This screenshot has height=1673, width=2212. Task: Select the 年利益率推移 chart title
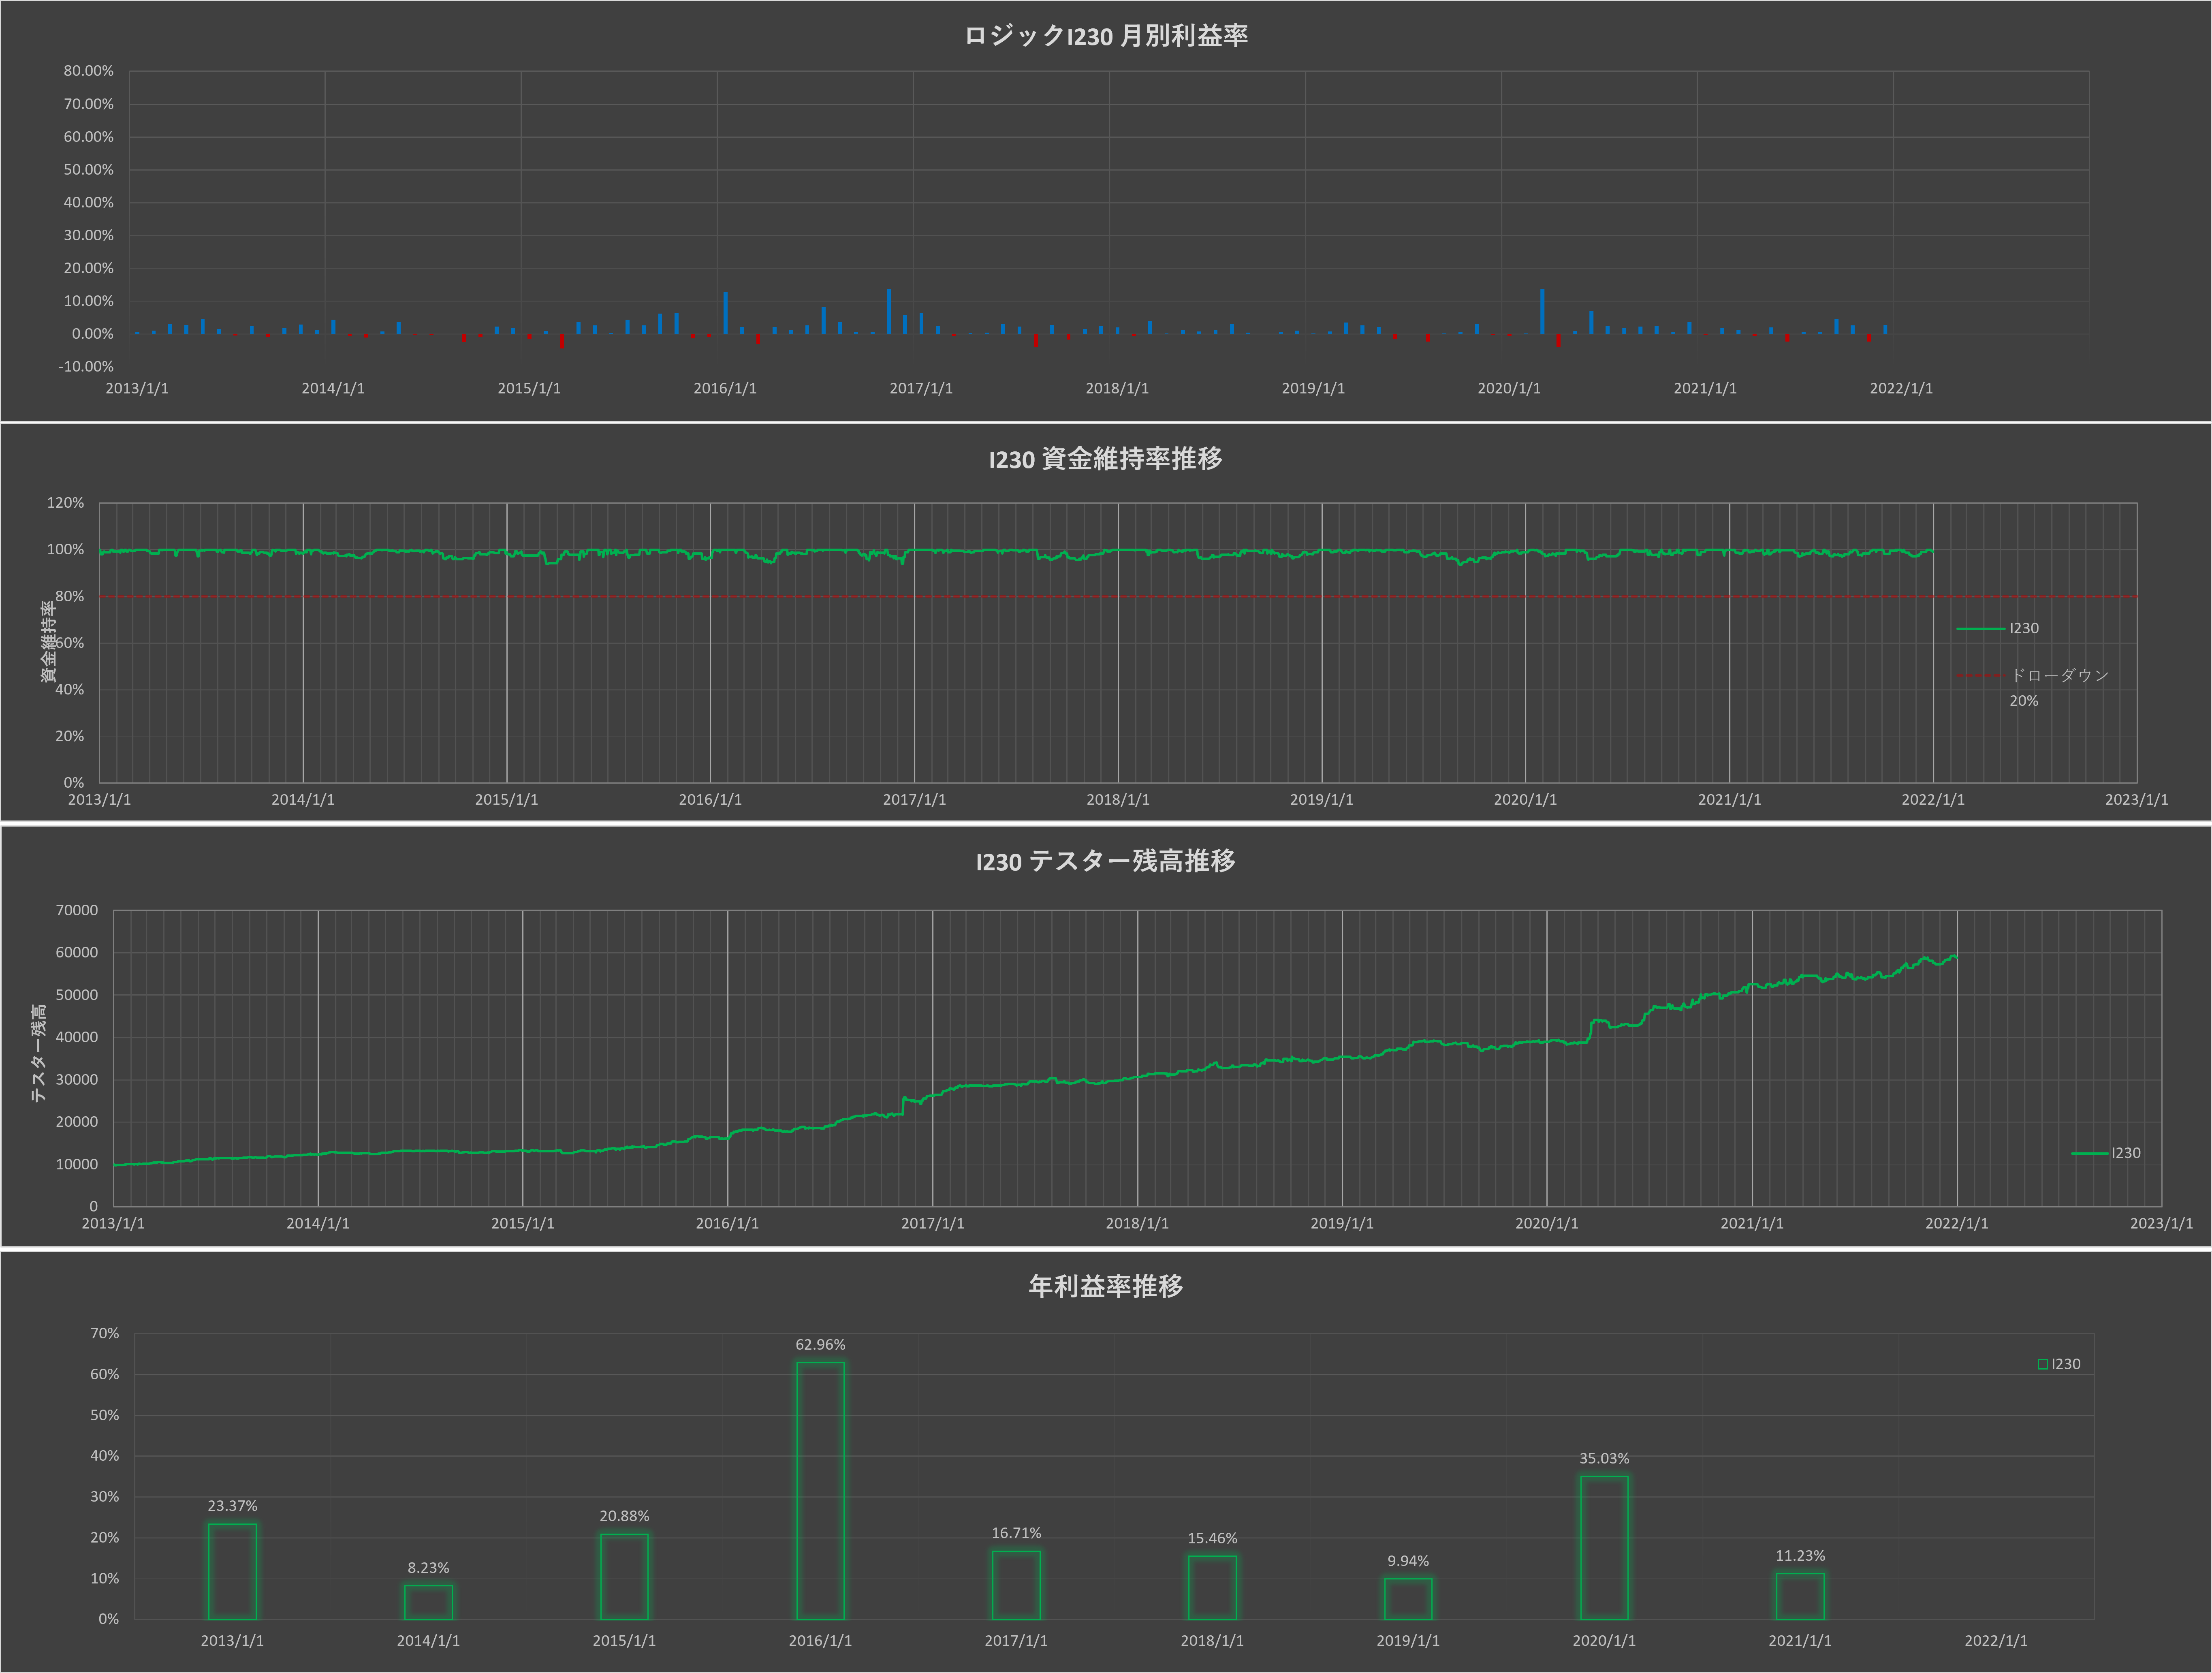pyautogui.click(x=1105, y=1286)
